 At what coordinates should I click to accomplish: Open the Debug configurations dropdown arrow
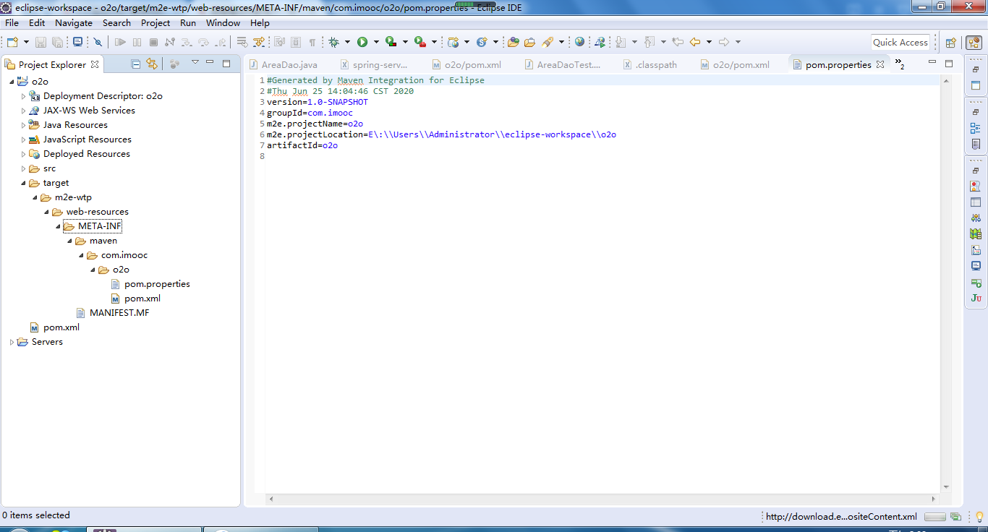pyautogui.click(x=347, y=42)
